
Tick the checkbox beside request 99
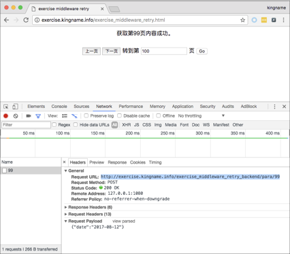click(x=4, y=170)
